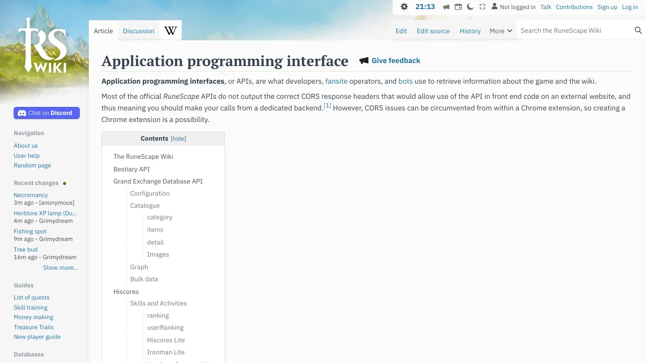Open User help link

(x=27, y=156)
